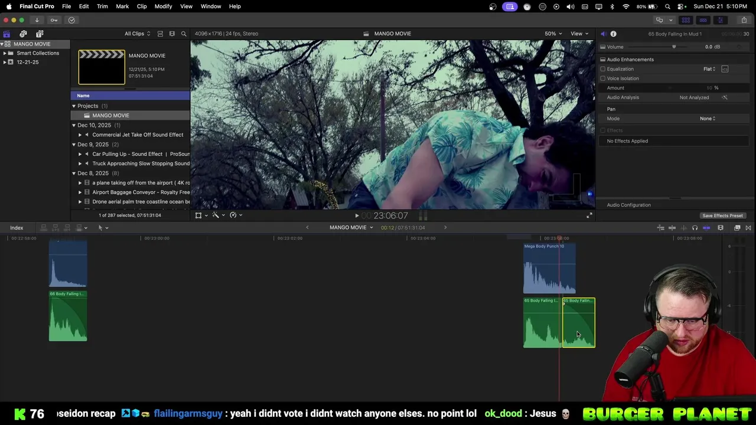This screenshot has height=425, width=756.
Task: Click the Audio Analysis magic wand icon
Action: pyautogui.click(x=725, y=97)
